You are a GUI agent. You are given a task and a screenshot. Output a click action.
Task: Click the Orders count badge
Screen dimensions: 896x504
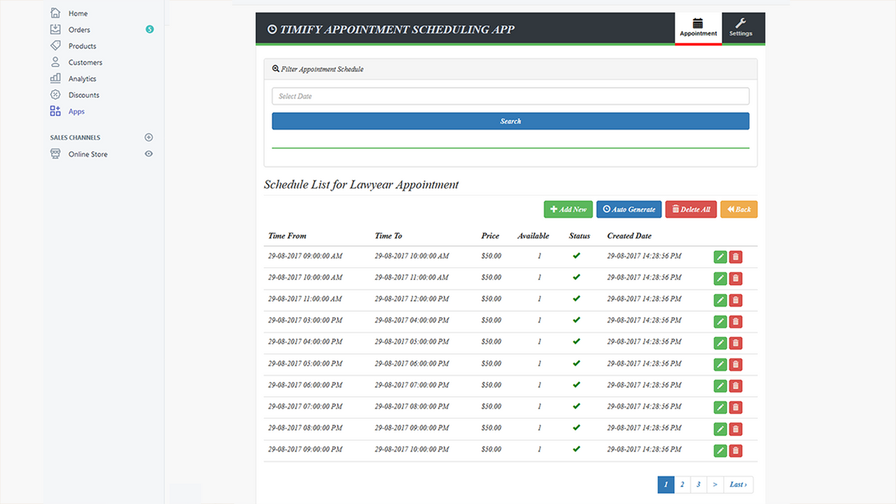click(x=149, y=29)
